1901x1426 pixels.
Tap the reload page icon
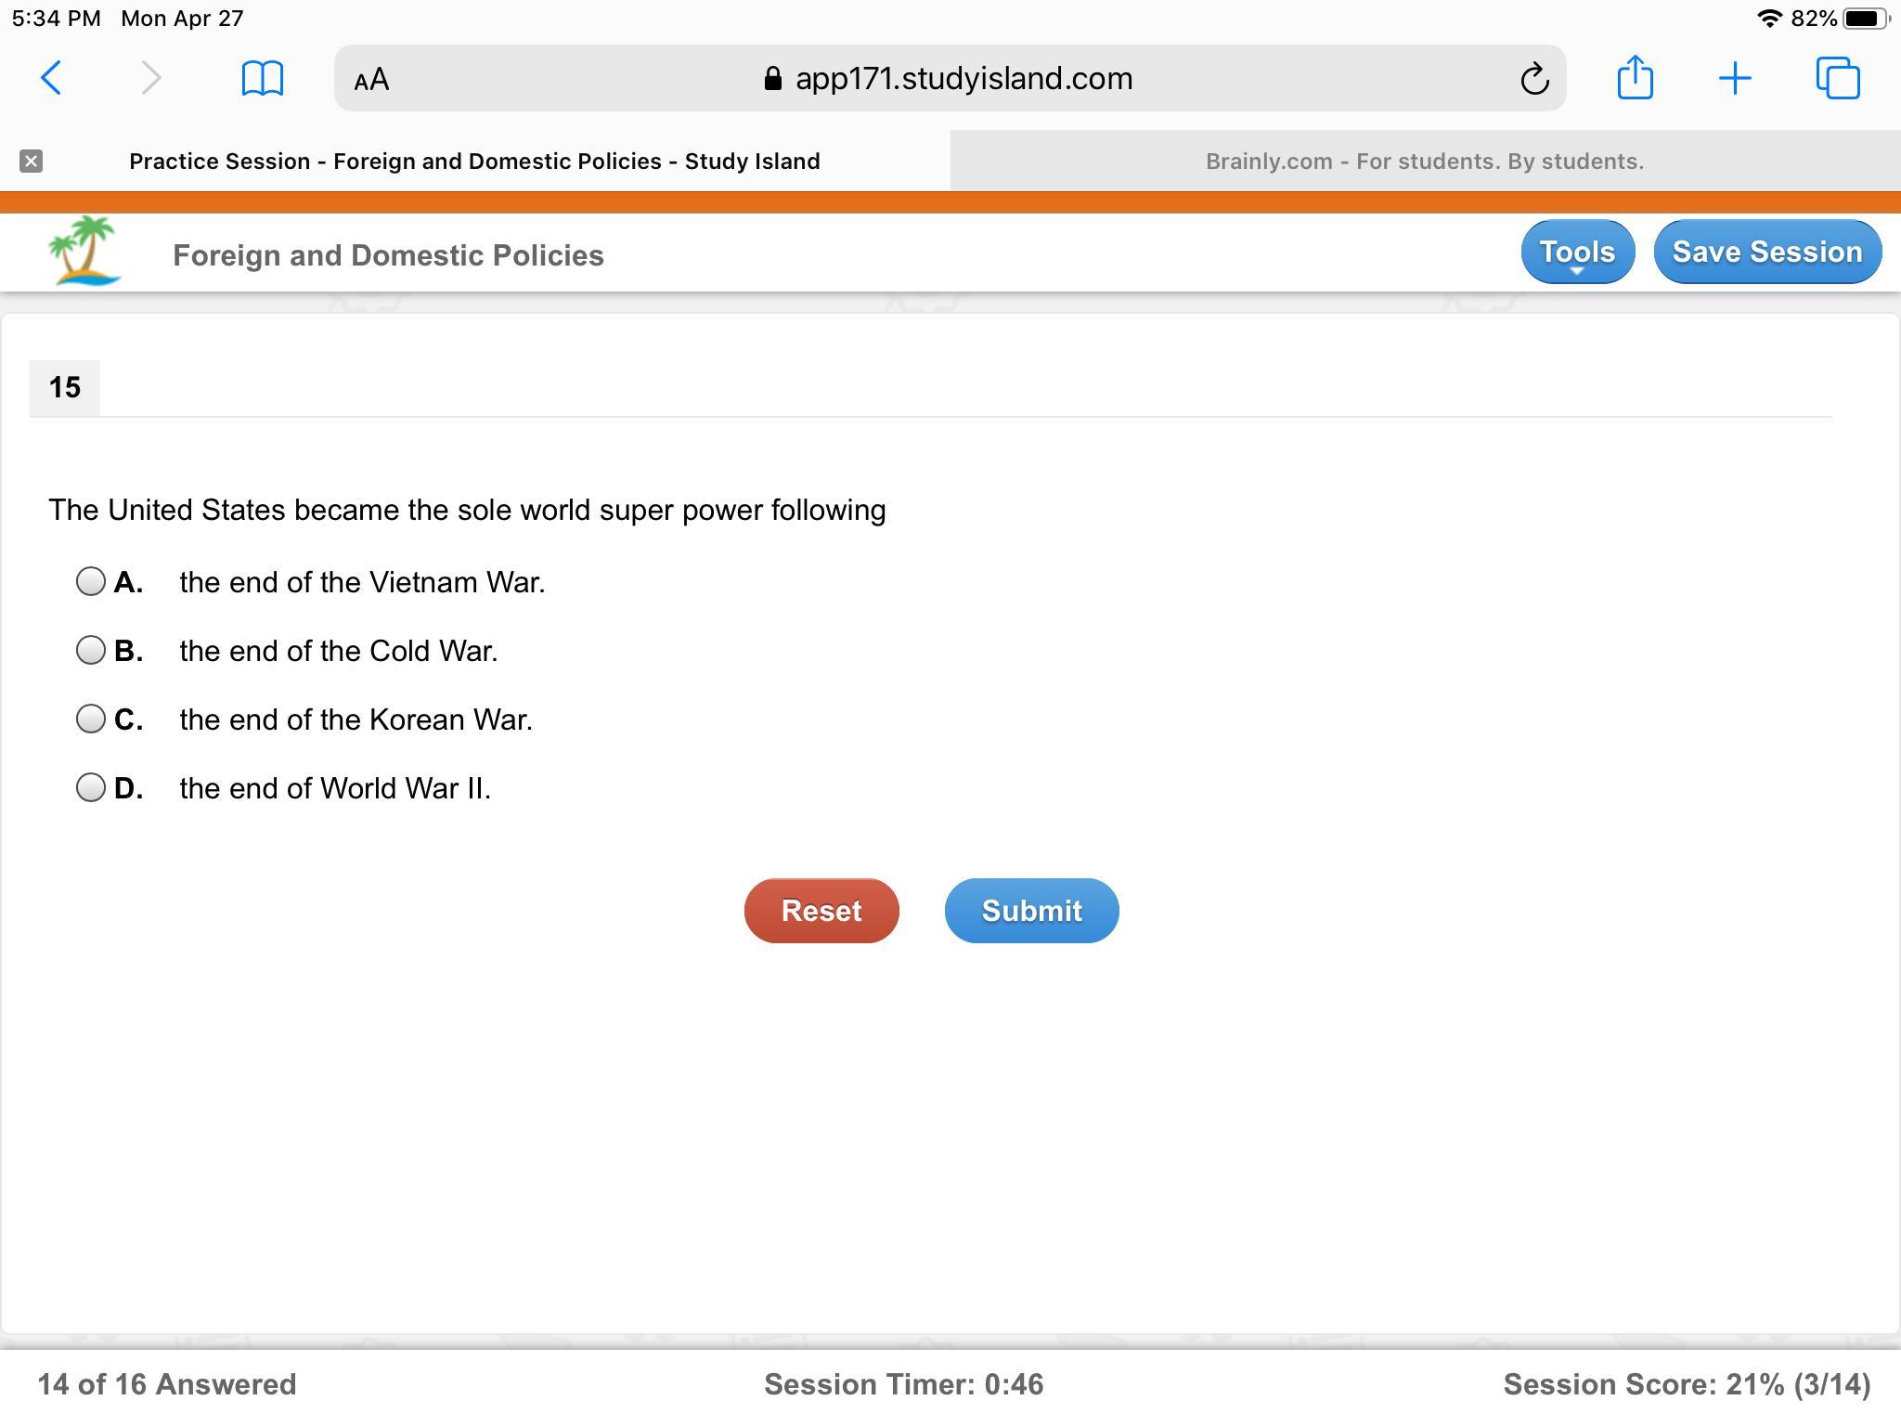click(1534, 79)
